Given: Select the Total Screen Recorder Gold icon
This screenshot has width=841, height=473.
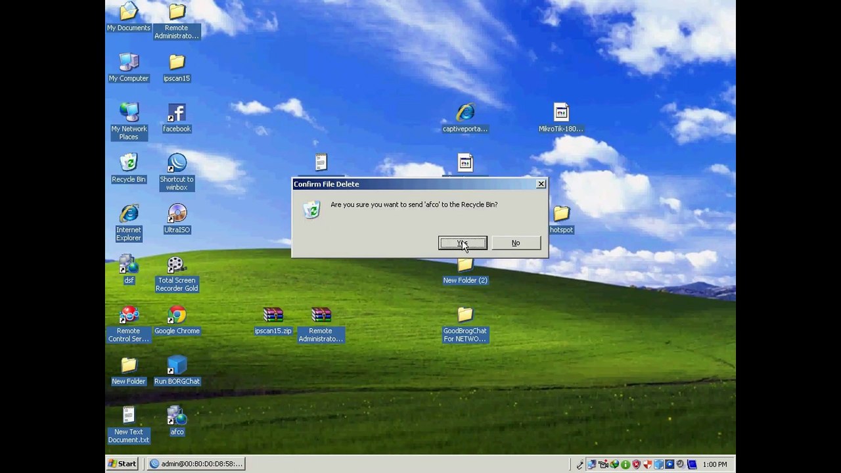Looking at the screenshot, I should pyautogui.click(x=177, y=273).
